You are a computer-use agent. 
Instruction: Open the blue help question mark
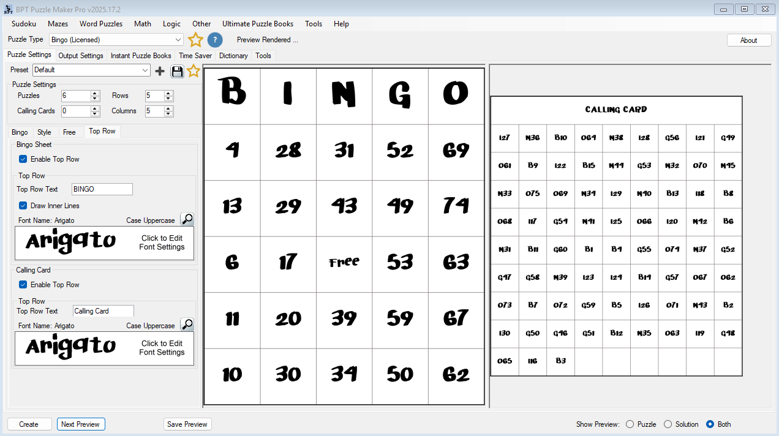point(214,39)
